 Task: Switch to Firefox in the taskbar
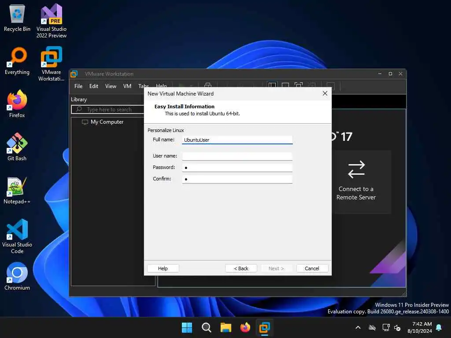point(245,327)
